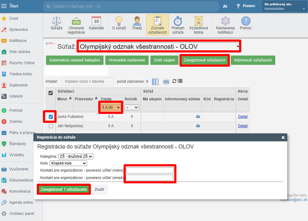Click the refresh icon beside printer
Screen dimensions: 308x221
pos(174,81)
